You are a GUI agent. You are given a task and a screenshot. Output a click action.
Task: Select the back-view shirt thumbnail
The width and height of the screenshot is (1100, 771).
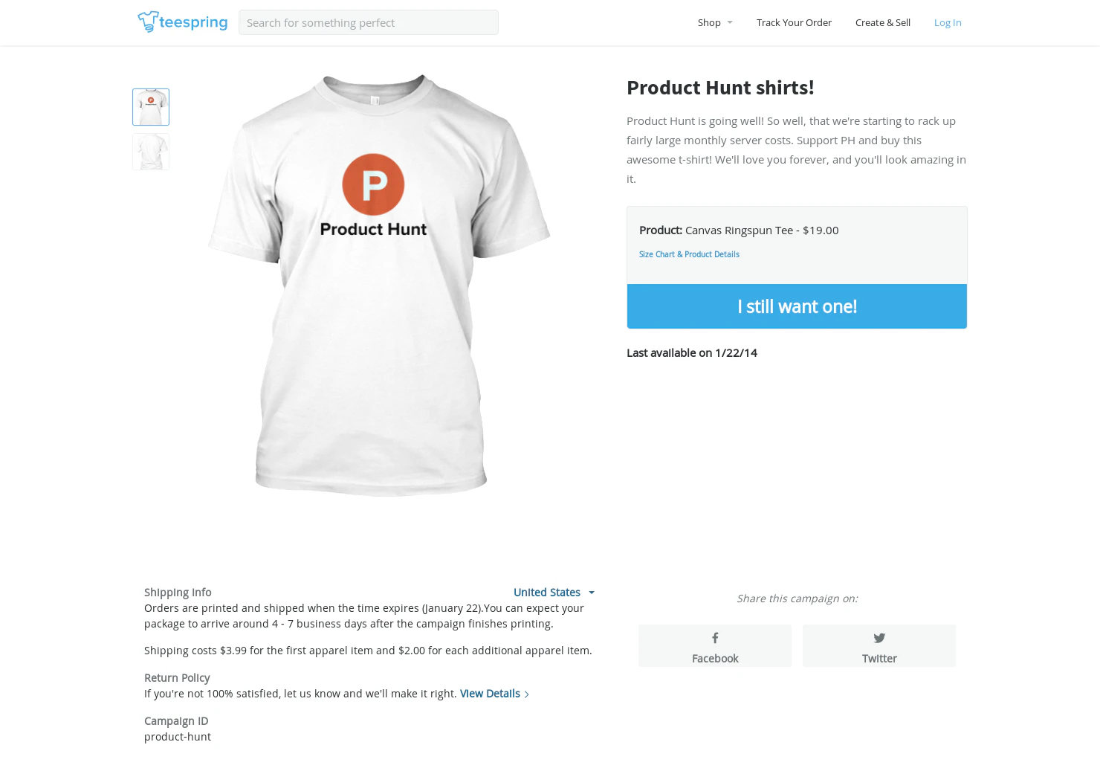150,152
